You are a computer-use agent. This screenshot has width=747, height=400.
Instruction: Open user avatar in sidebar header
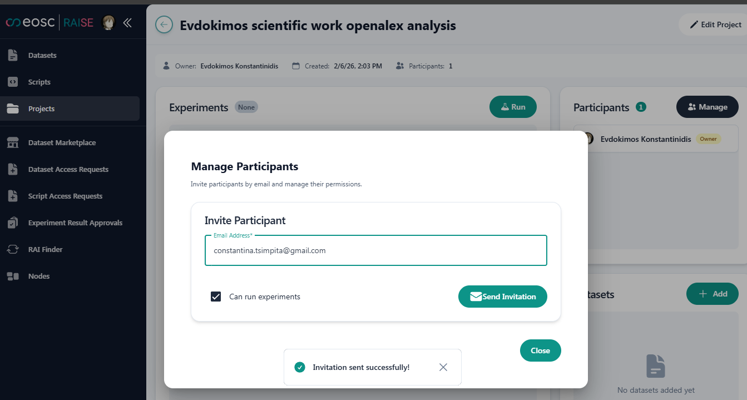pyautogui.click(x=108, y=23)
